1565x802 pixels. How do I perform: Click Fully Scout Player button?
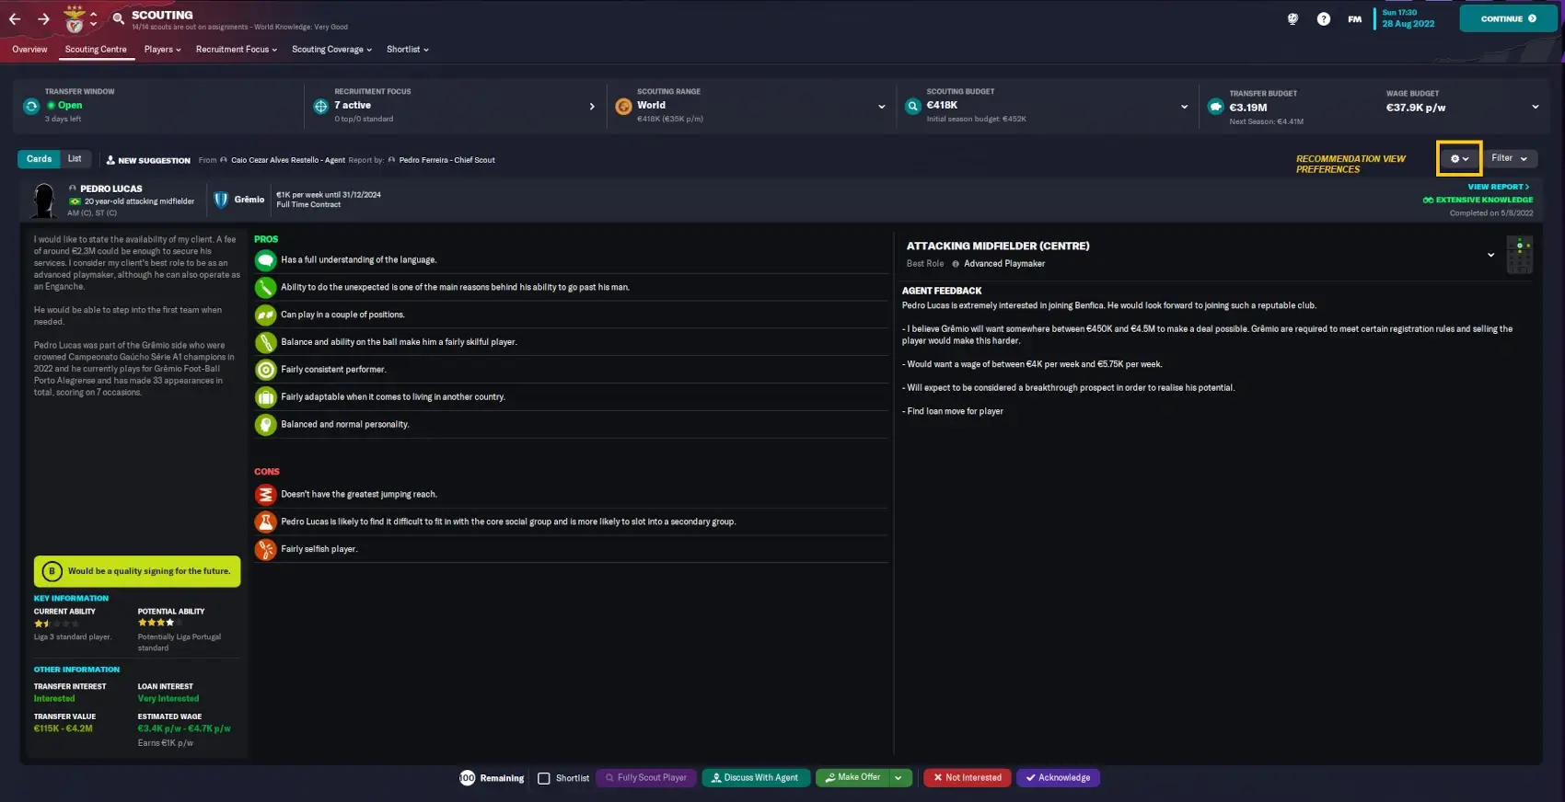646,778
